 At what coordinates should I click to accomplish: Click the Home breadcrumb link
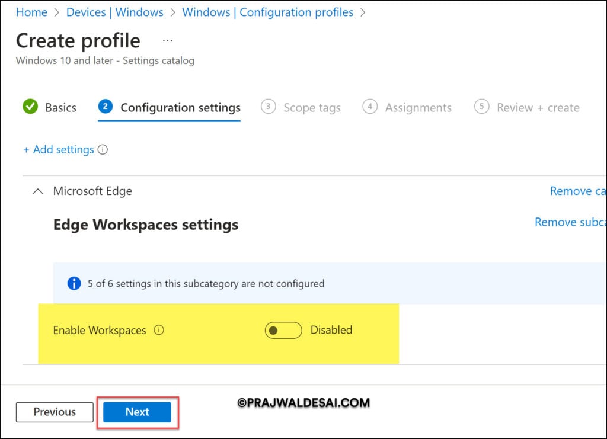click(x=31, y=12)
